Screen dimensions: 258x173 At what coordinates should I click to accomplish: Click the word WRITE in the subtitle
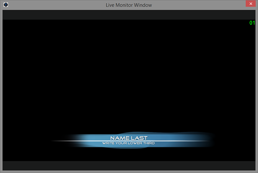click(108, 143)
